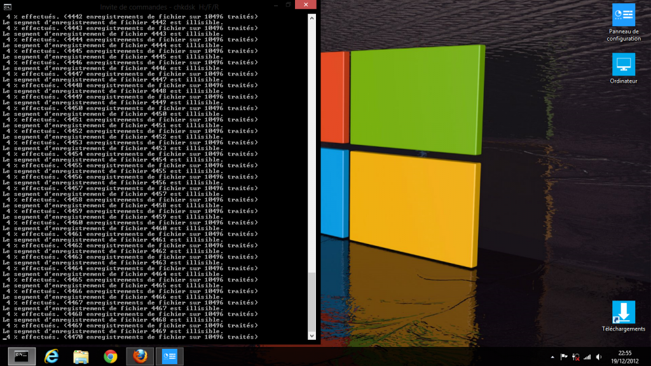The height and width of the screenshot is (366, 651).
Task: Switch to Command Prompt in the taskbar
Action: [x=22, y=356]
